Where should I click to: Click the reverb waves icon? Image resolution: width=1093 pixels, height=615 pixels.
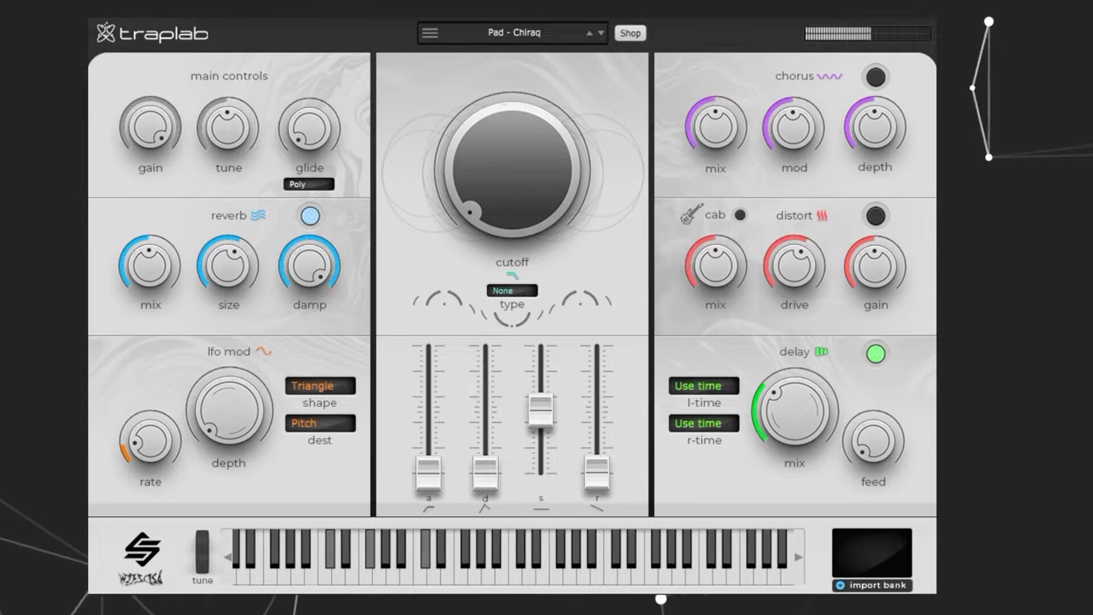[258, 215]
